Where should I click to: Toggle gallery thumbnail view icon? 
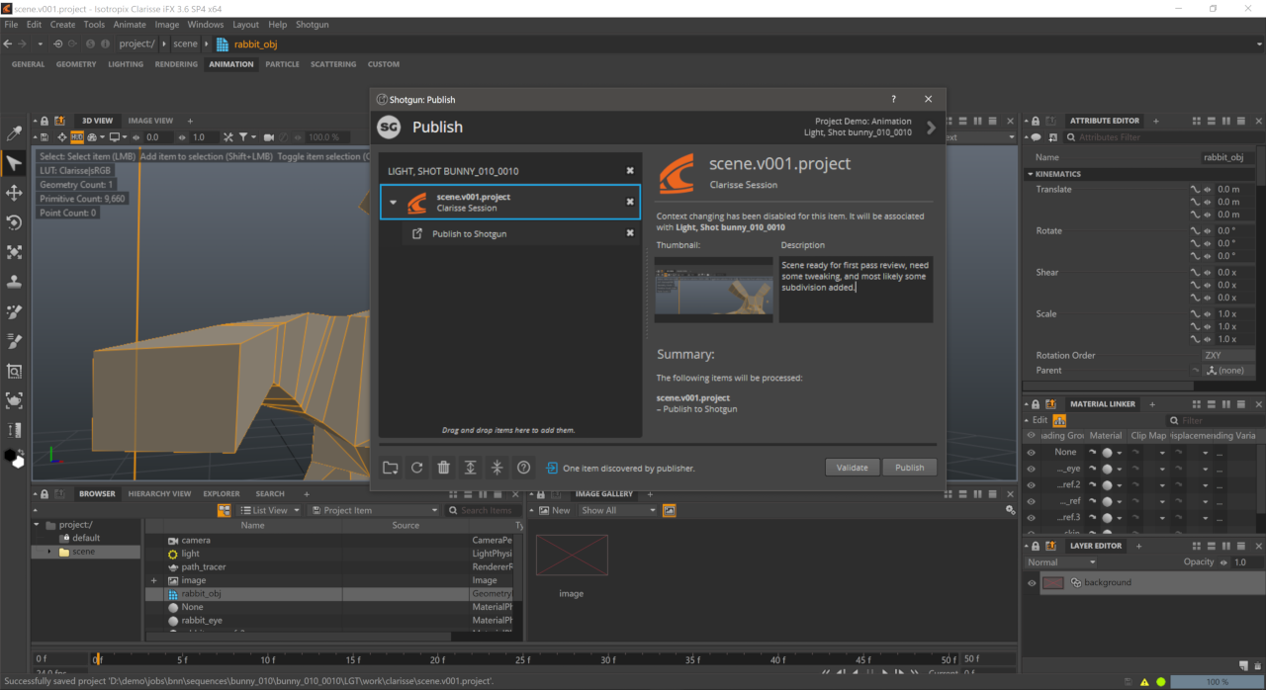pyautogui.click(x=670, y=510)
